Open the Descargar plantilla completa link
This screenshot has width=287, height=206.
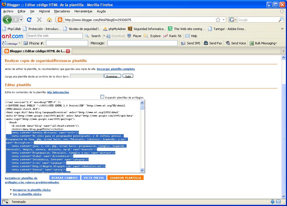click(116, 69)
